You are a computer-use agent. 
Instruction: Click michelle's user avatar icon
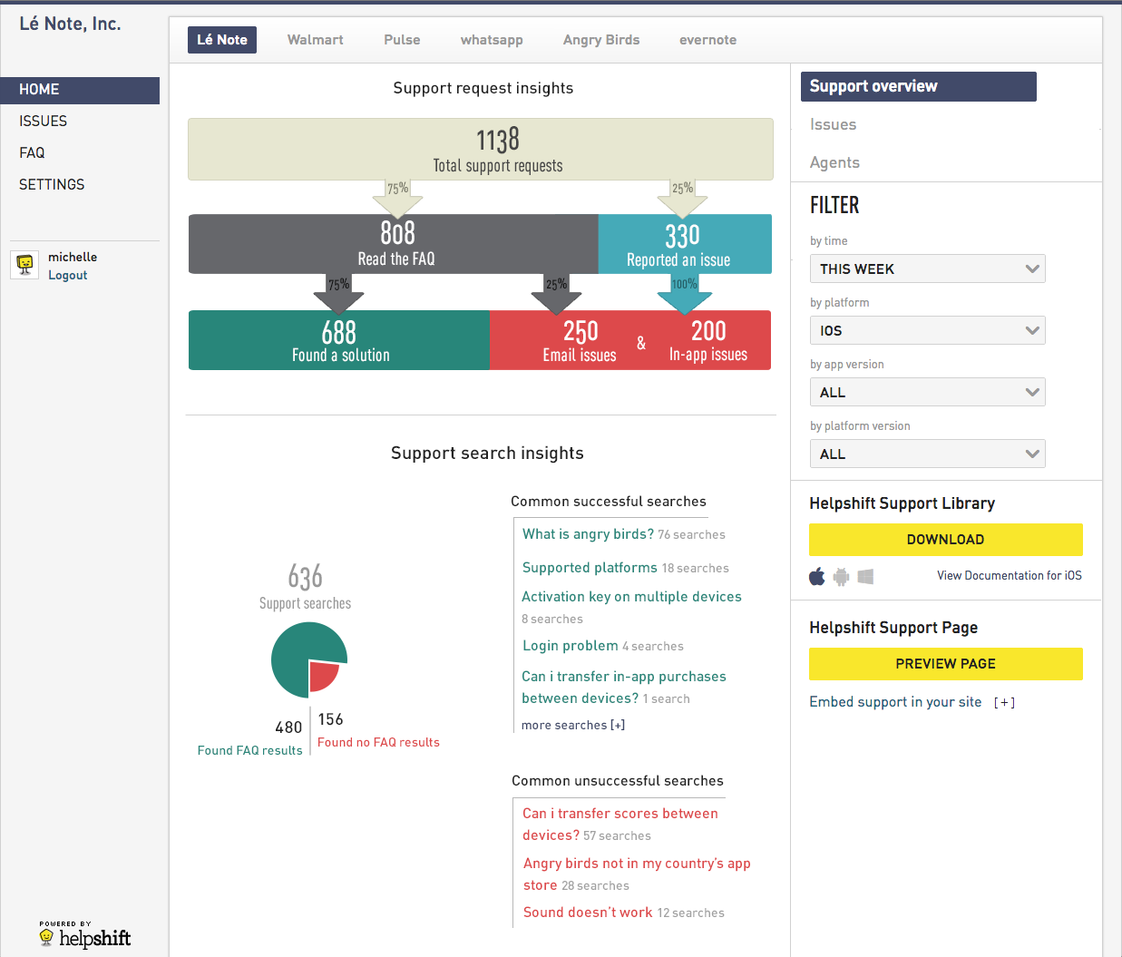tap(25, 264)
